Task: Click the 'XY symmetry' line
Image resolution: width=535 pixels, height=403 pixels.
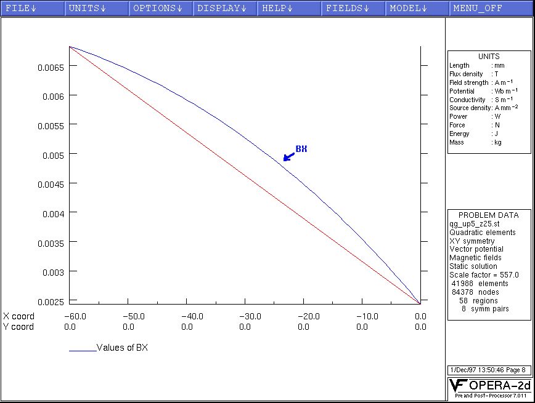Action: tap(472, 241)
